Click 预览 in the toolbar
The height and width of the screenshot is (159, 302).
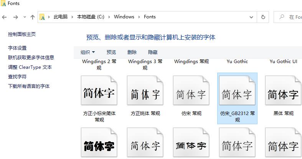[x=111, y=52]
